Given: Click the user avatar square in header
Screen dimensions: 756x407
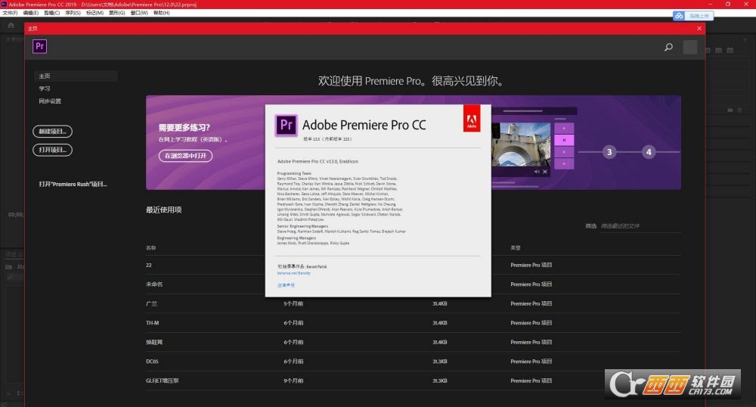Looking at the screenshot, I should tap(690, 47).
